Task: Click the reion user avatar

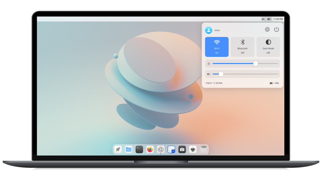Action: point(209,30)
